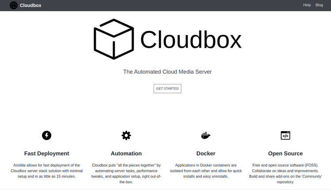
Task: Open the Blog link in navbar
Action: [x=319, y=5]
